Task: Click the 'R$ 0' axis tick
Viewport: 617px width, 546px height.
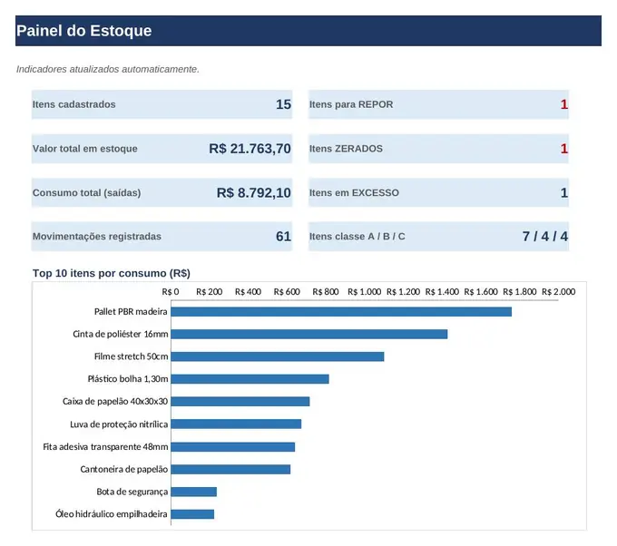Action: (x=171, y=292)
